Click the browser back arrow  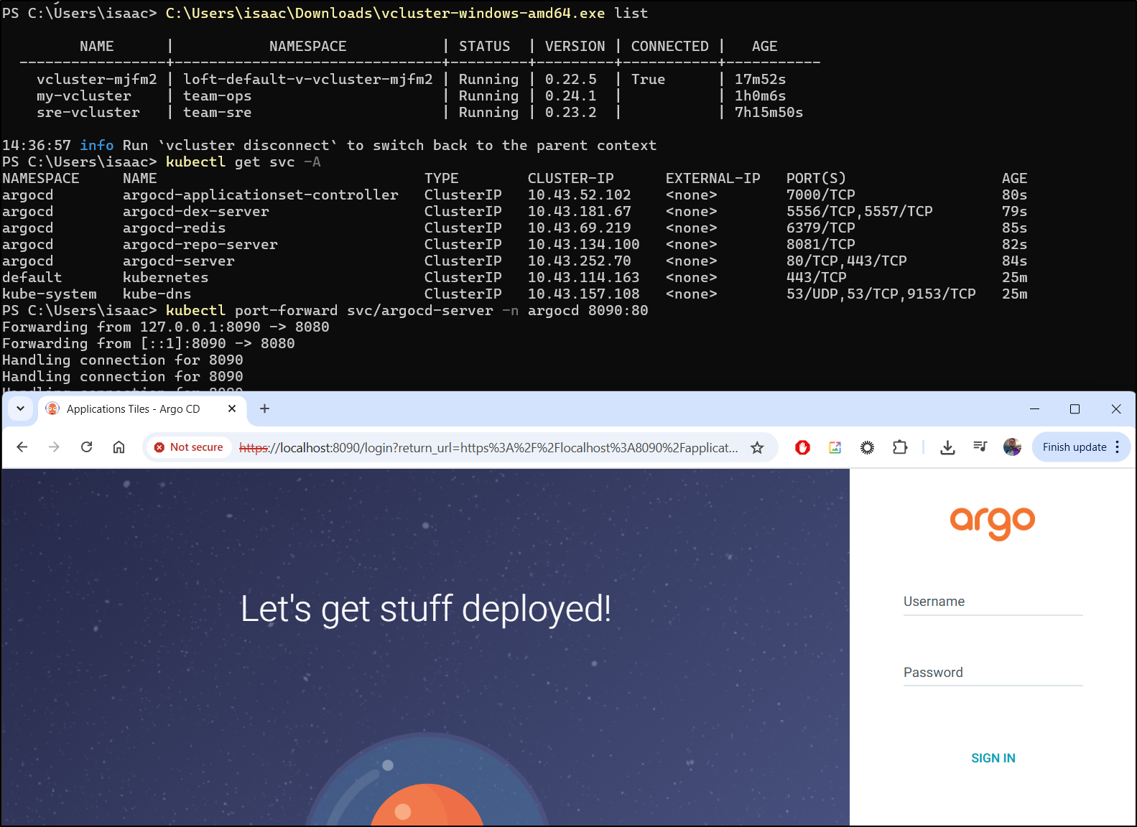point(22,447)
